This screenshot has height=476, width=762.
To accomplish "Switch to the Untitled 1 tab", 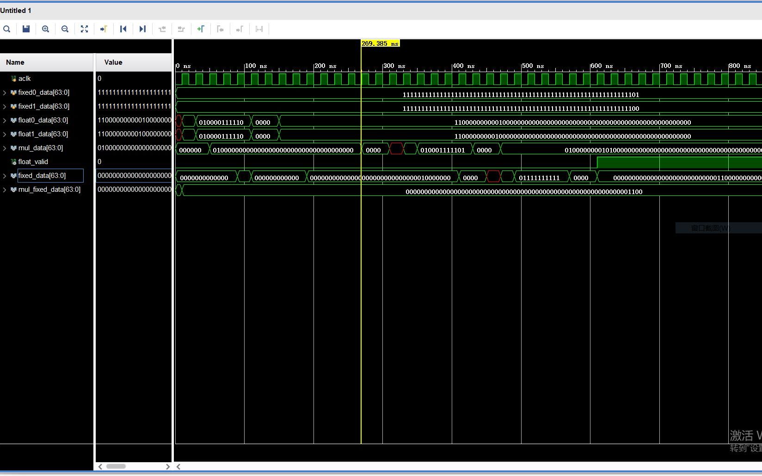I will (x=16, y=10).
